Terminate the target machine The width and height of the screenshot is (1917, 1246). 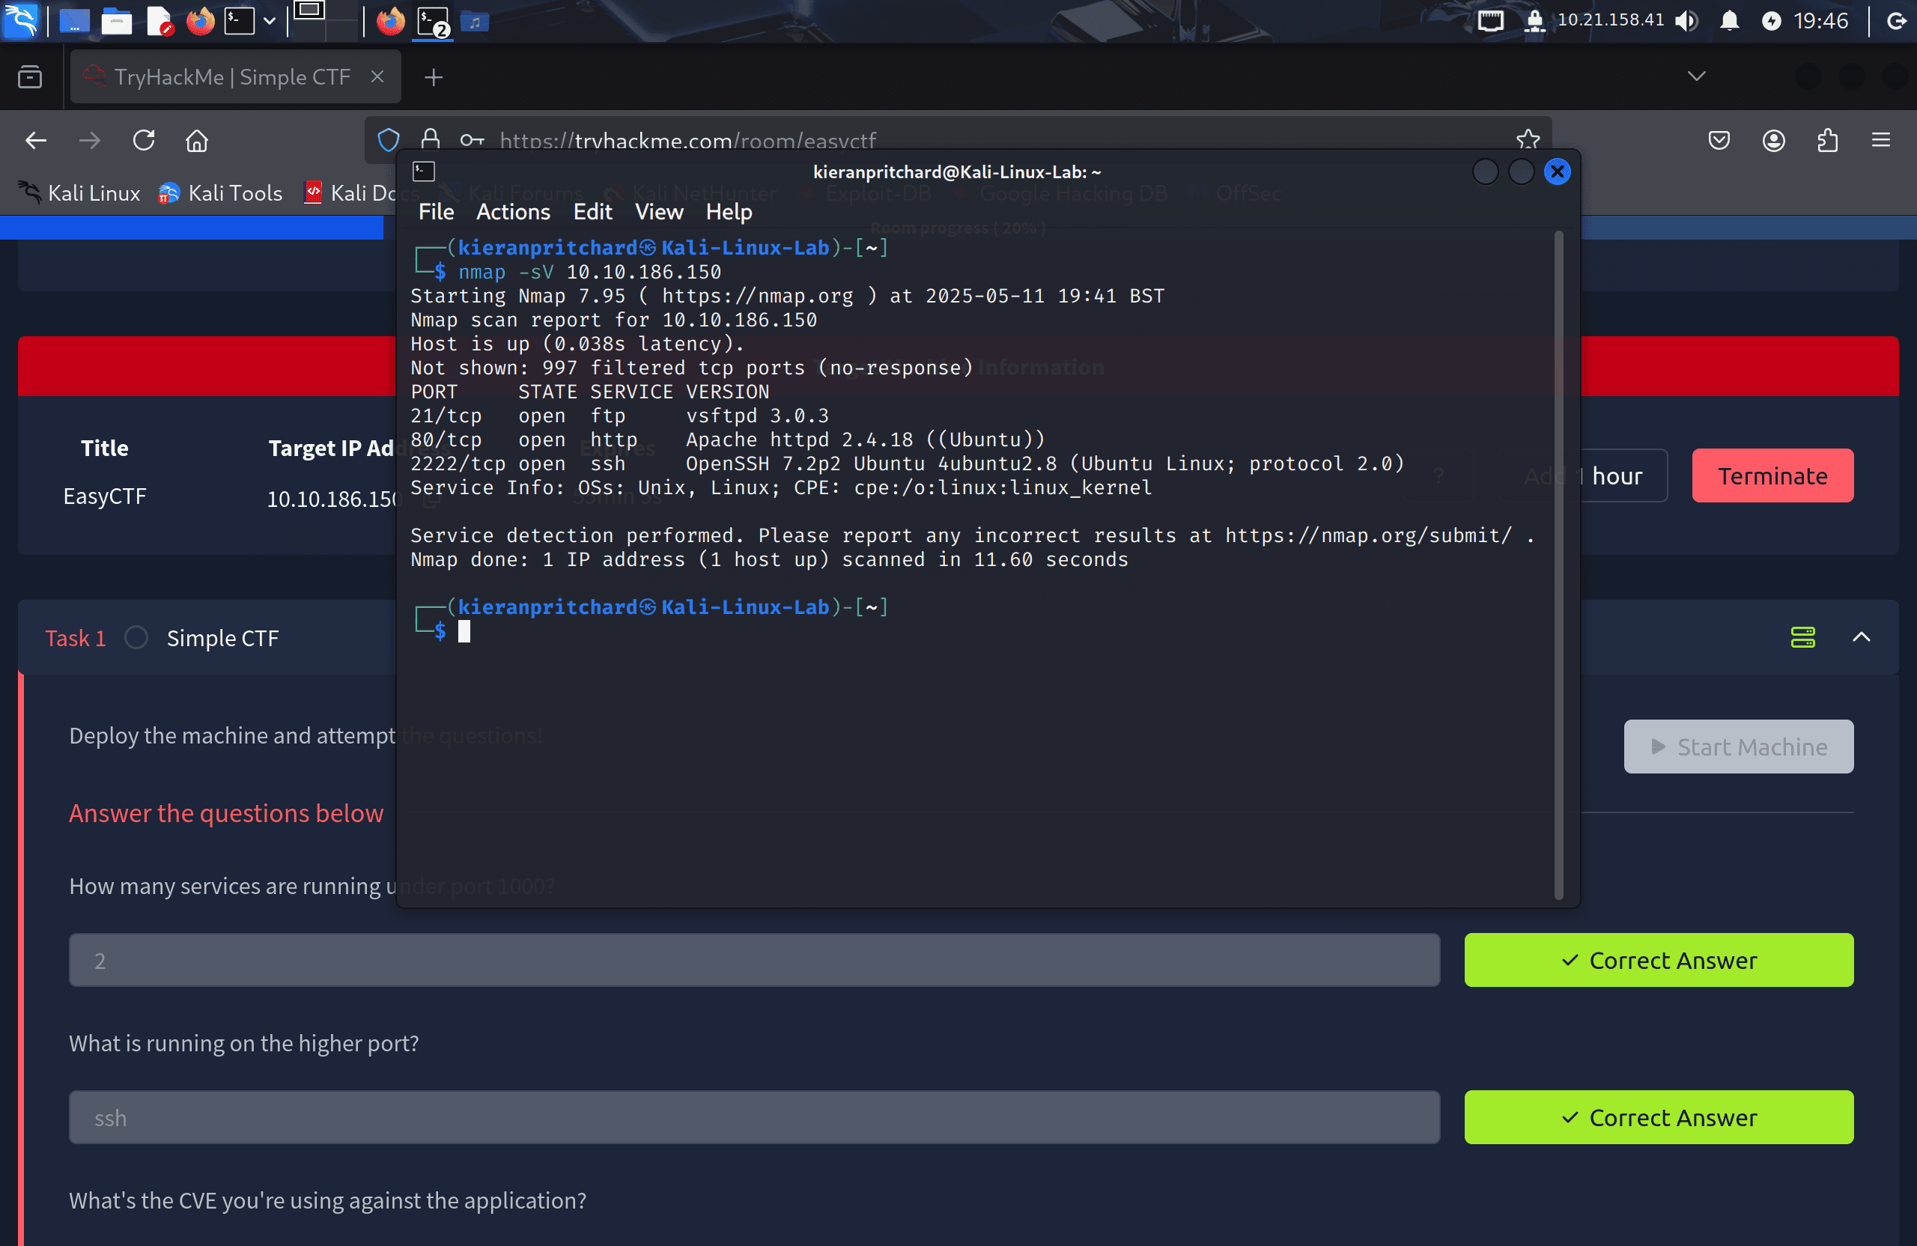tap(1772, 476)
